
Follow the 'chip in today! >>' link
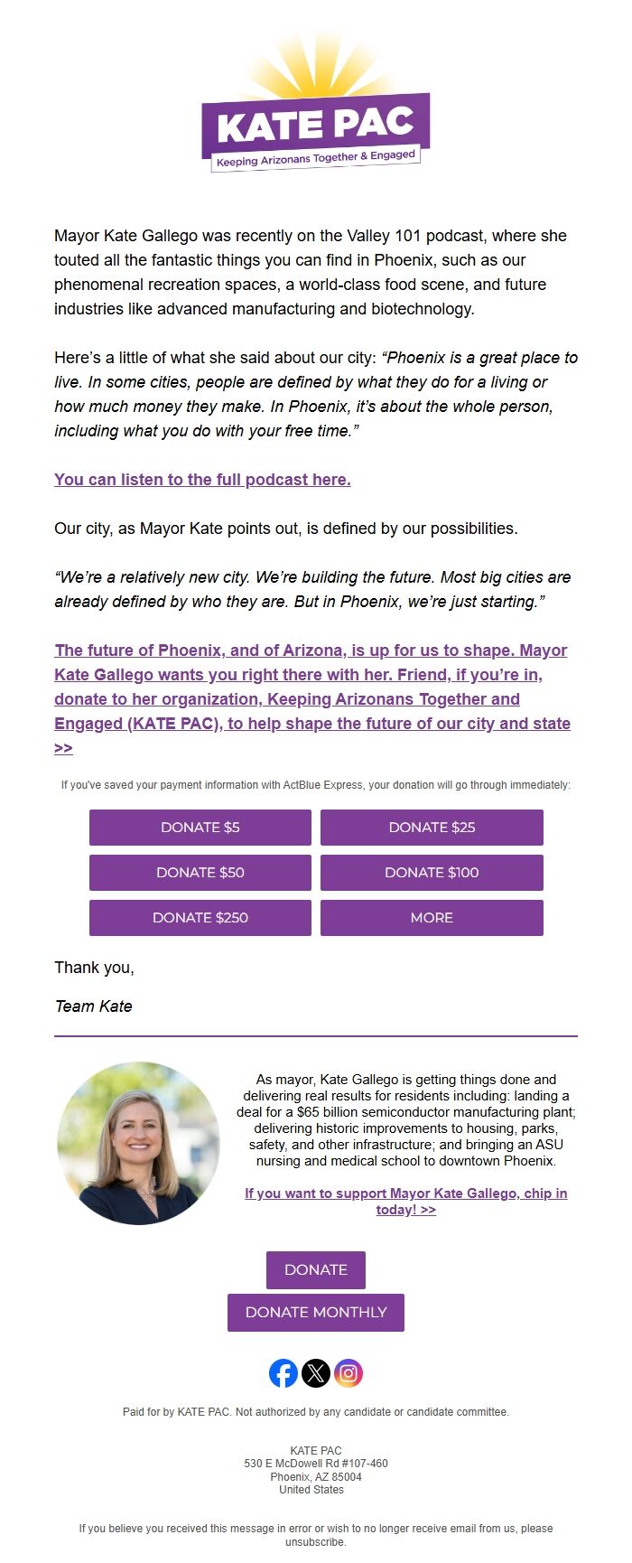pos(405,1202)
